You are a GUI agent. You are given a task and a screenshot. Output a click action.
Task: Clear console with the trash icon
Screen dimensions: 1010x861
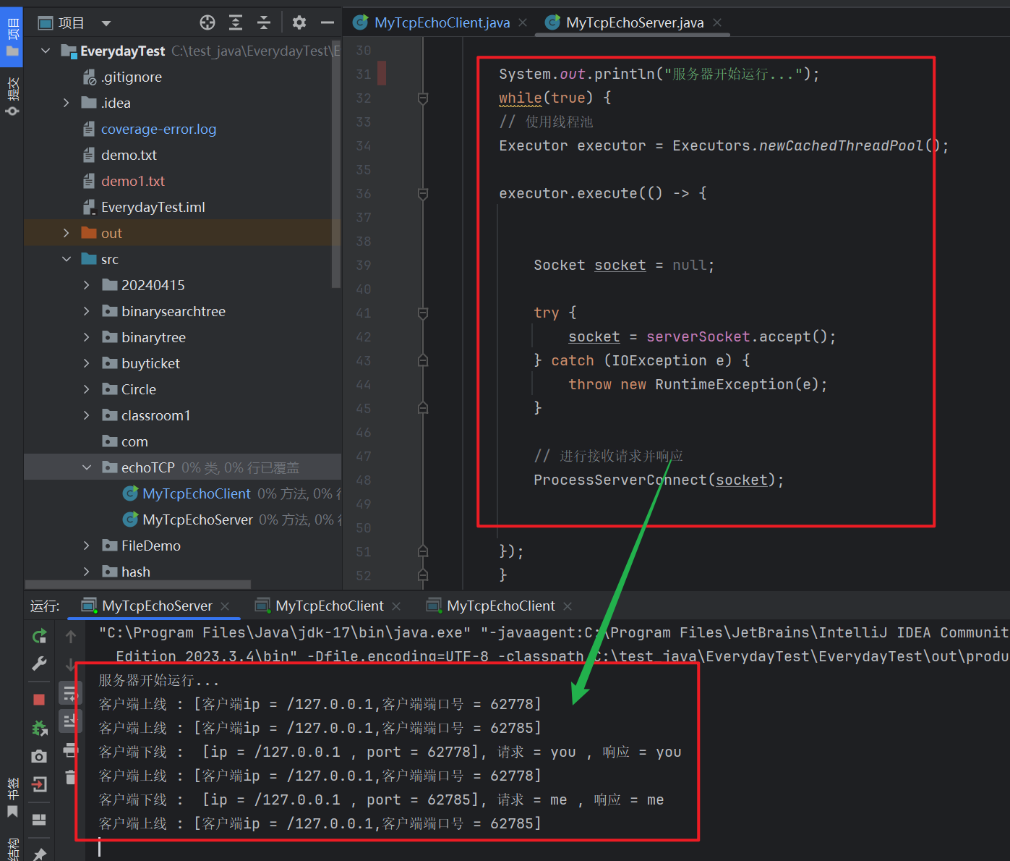[x=70, y=777]
